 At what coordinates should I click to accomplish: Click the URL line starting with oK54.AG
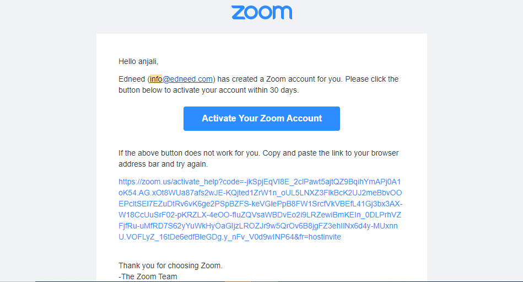pos(260,193)
